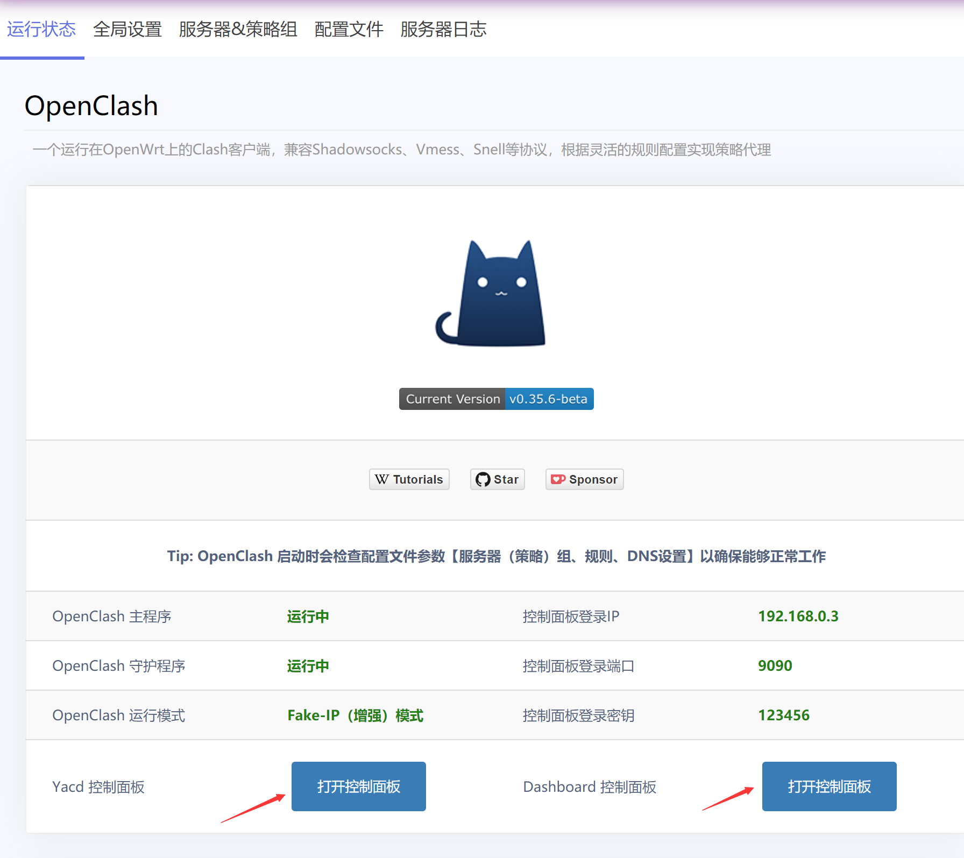Screen dimensions: 964x858
Task: Click the OpenClash description subtitle text
Action: coord(402,150)
